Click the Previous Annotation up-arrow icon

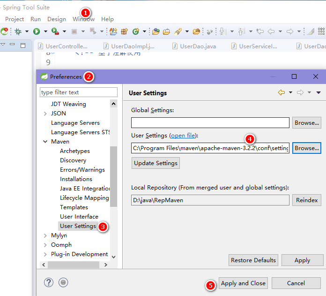click(241, 31)
